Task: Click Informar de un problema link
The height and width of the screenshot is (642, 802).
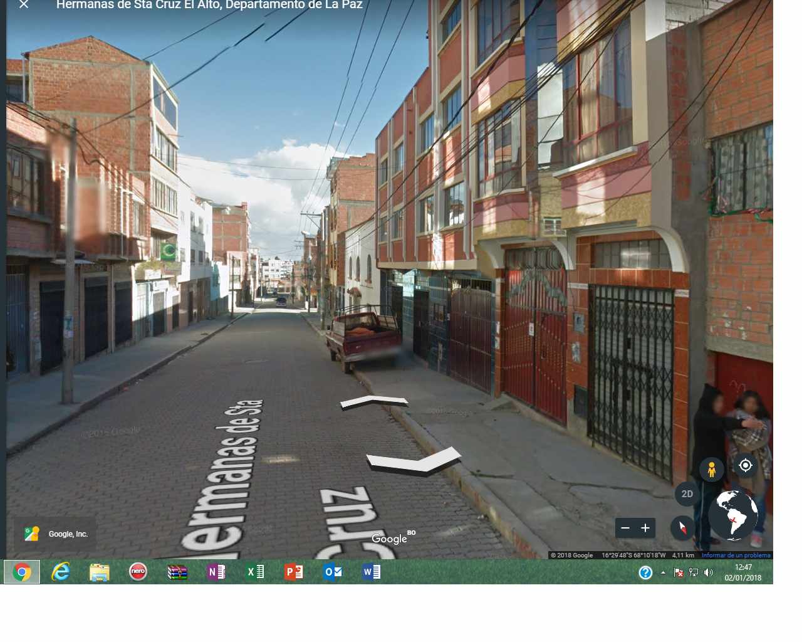Action: click(736, 554)
